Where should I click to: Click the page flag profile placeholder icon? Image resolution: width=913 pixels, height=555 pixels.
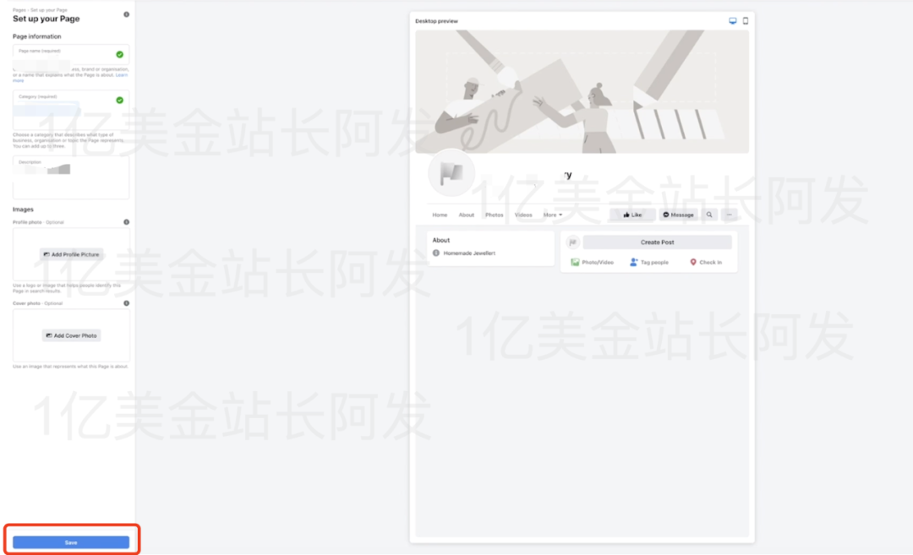pyautogui.click(x=451, y=172)
